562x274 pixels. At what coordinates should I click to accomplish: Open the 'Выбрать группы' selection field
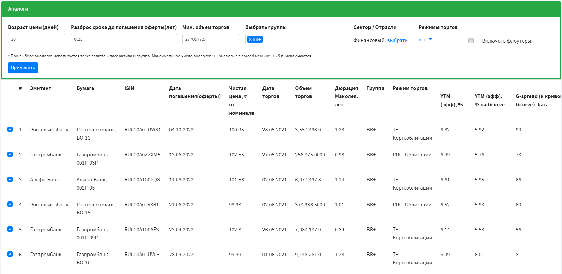(297, 39)
